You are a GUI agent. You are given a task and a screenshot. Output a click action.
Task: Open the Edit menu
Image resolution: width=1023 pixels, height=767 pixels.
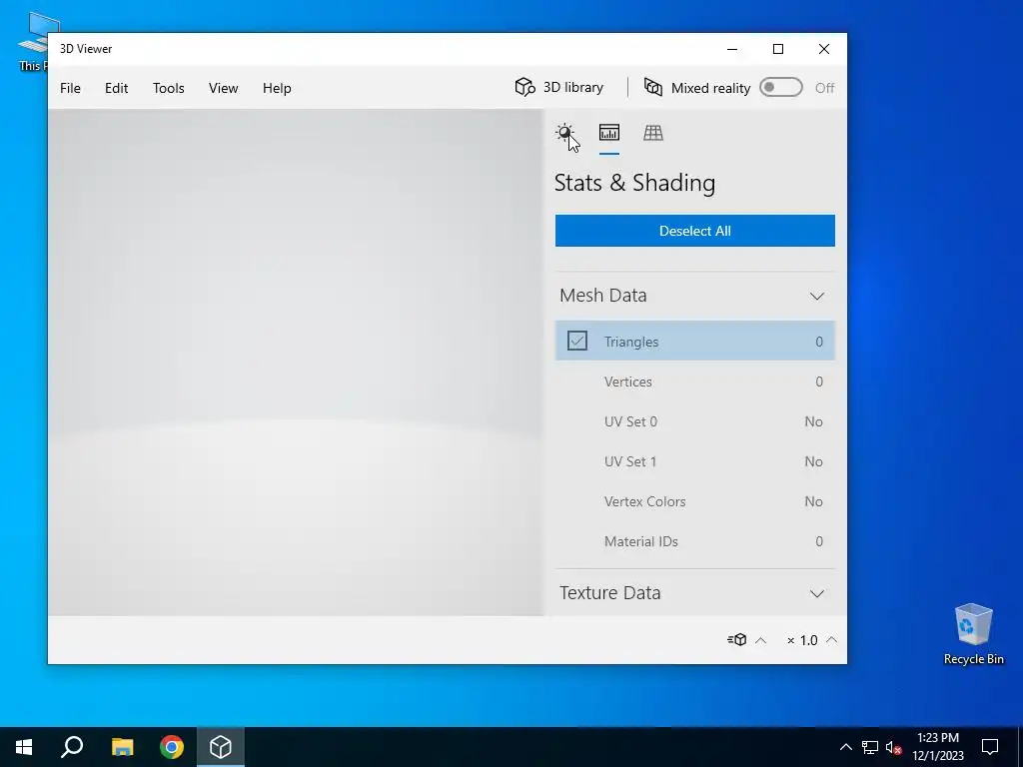(x=116, y=88)
